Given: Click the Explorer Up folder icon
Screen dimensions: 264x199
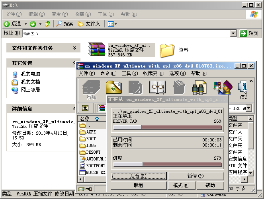Looking at the screenshot, I should 48,24.
